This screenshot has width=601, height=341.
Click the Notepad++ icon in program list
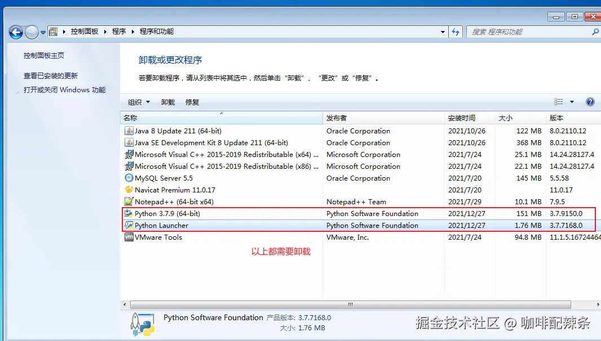click(x=129, y=201)
